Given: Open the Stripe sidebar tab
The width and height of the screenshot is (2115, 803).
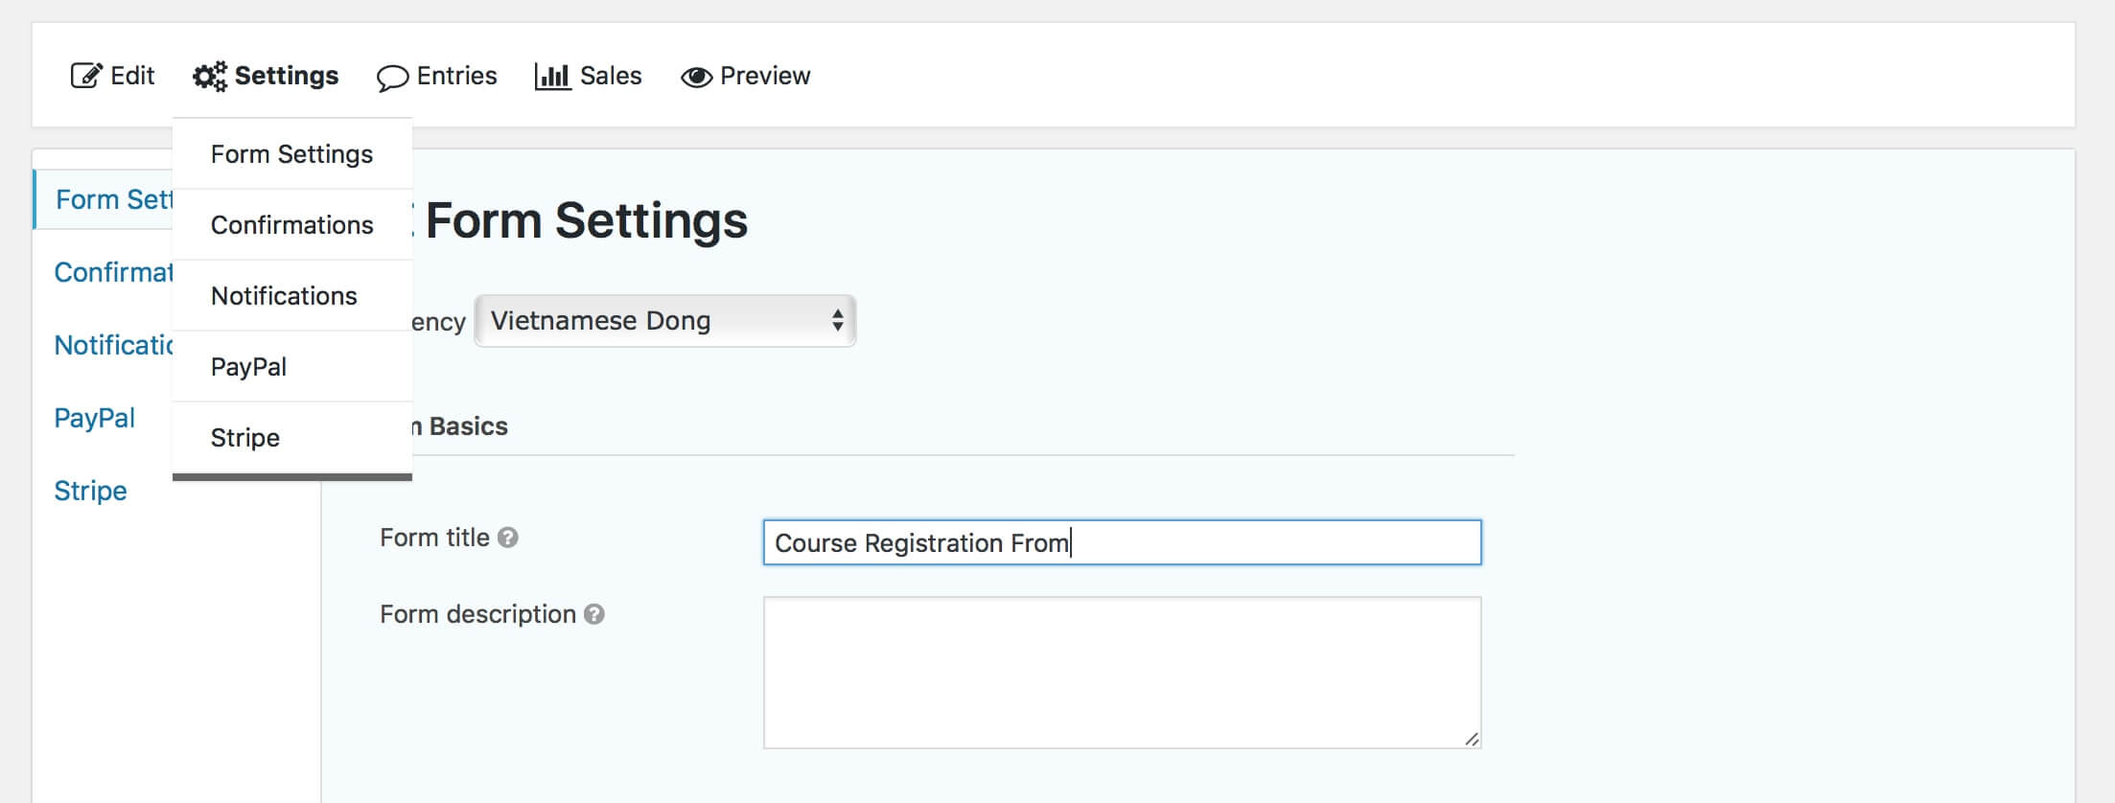Looking at the screenshot, I should coord(90,491).
